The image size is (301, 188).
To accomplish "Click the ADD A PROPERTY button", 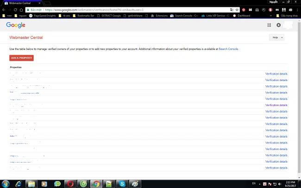I will (x=21, y=58).
